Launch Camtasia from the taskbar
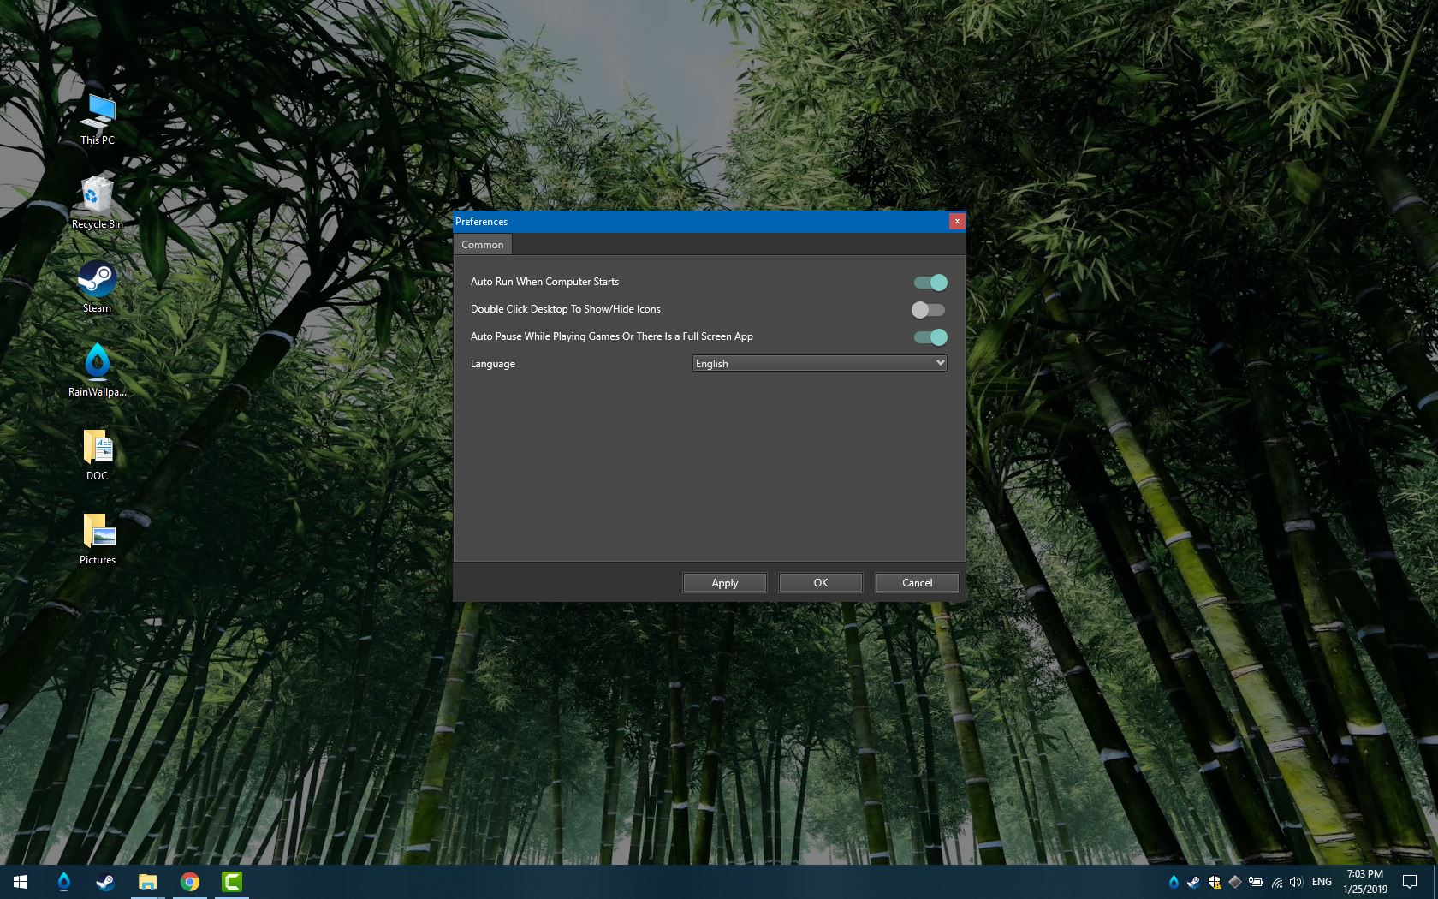1438x899 pixels. (x=231, y=881)
